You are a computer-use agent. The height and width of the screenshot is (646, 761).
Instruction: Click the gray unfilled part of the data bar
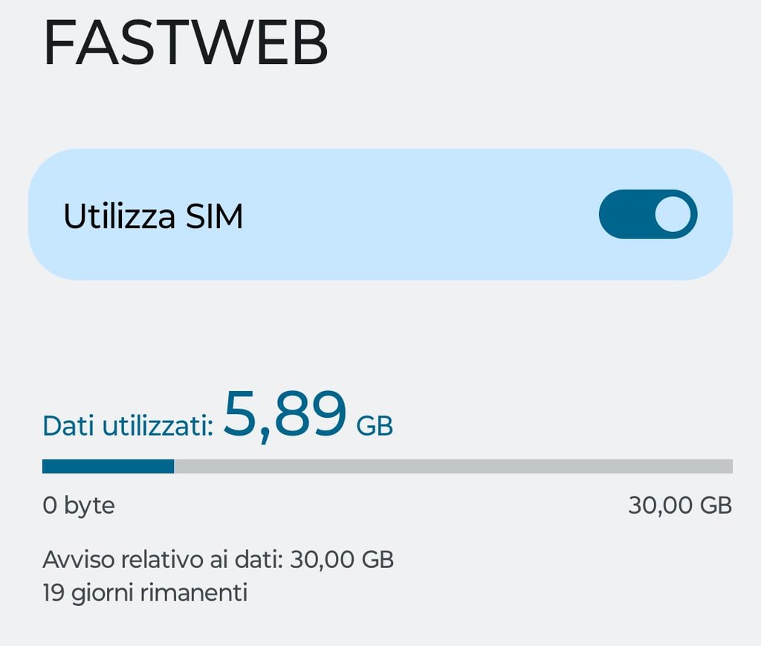pos(453,466)
